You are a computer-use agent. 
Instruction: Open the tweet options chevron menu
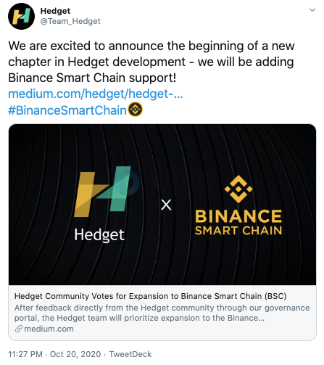(312, 10)
